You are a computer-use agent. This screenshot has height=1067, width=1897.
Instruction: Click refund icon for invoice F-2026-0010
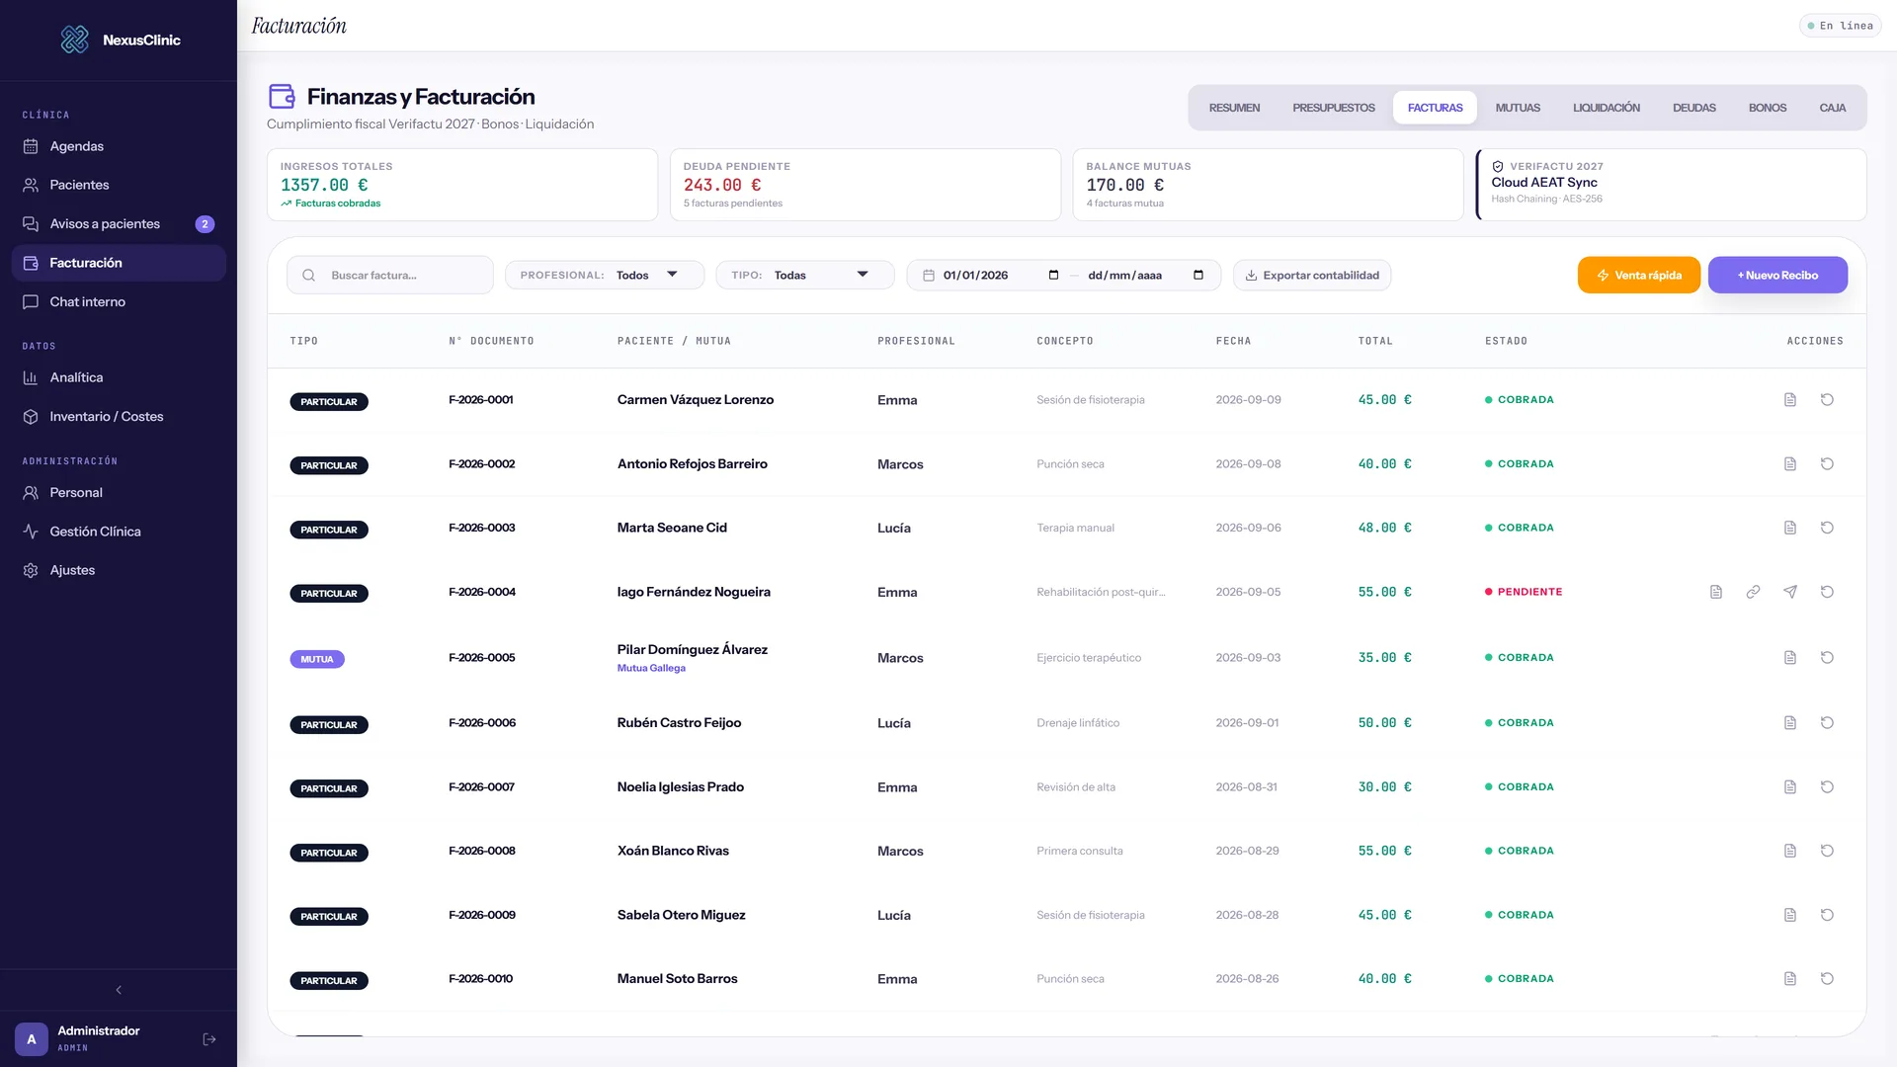[1827, 979]
